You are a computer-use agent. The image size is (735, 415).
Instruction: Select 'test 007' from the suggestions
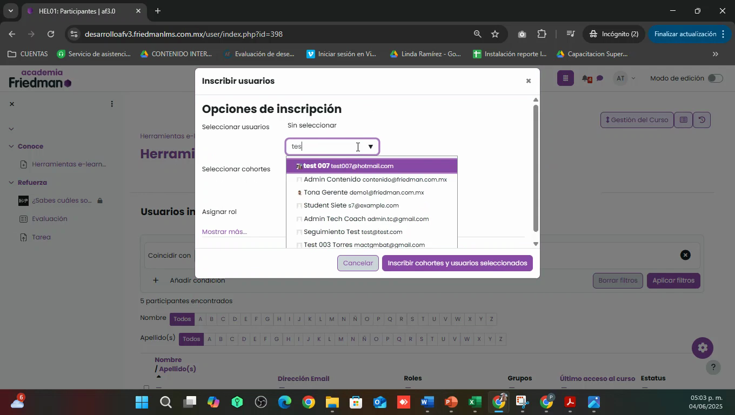(x=372, y=166)
